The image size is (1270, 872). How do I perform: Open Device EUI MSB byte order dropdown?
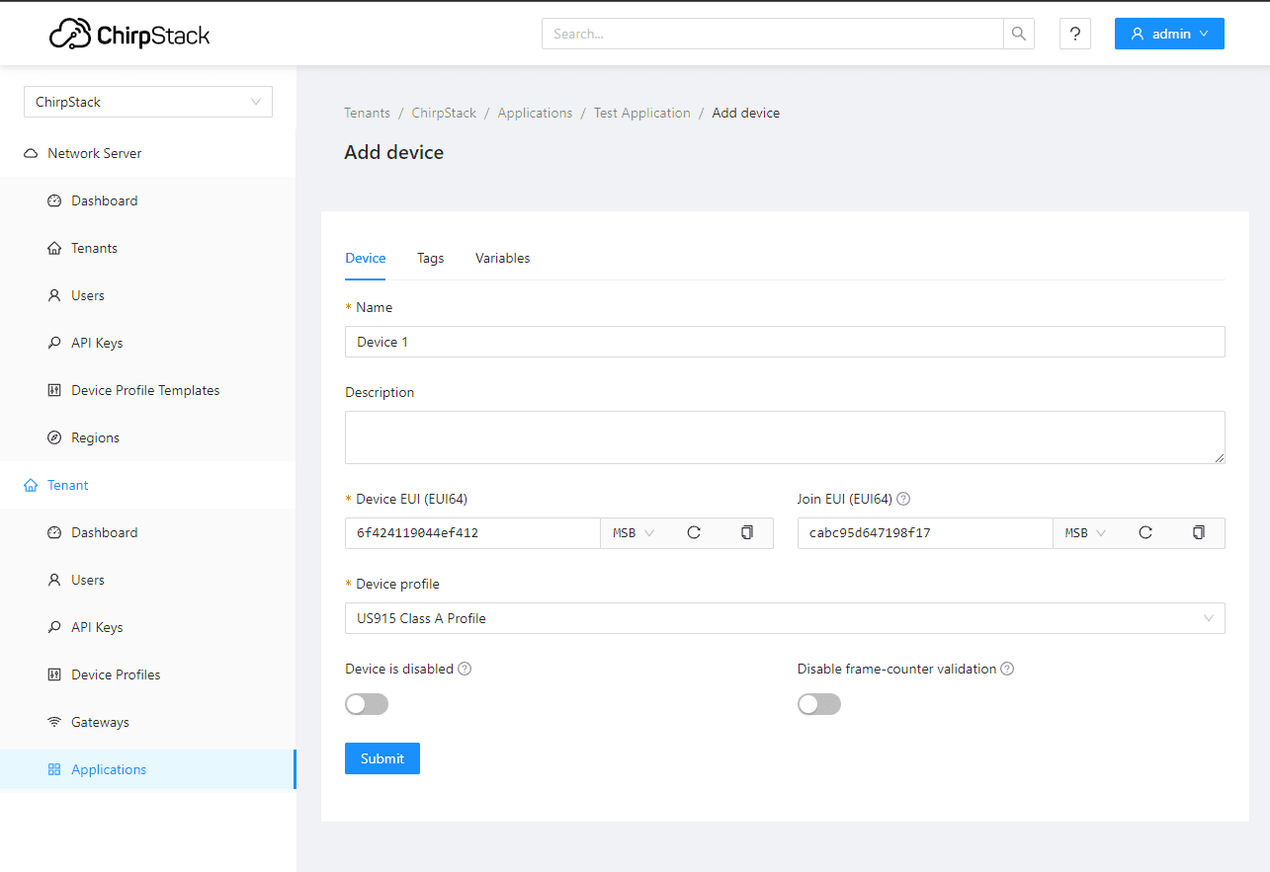(x=634, y=533)
